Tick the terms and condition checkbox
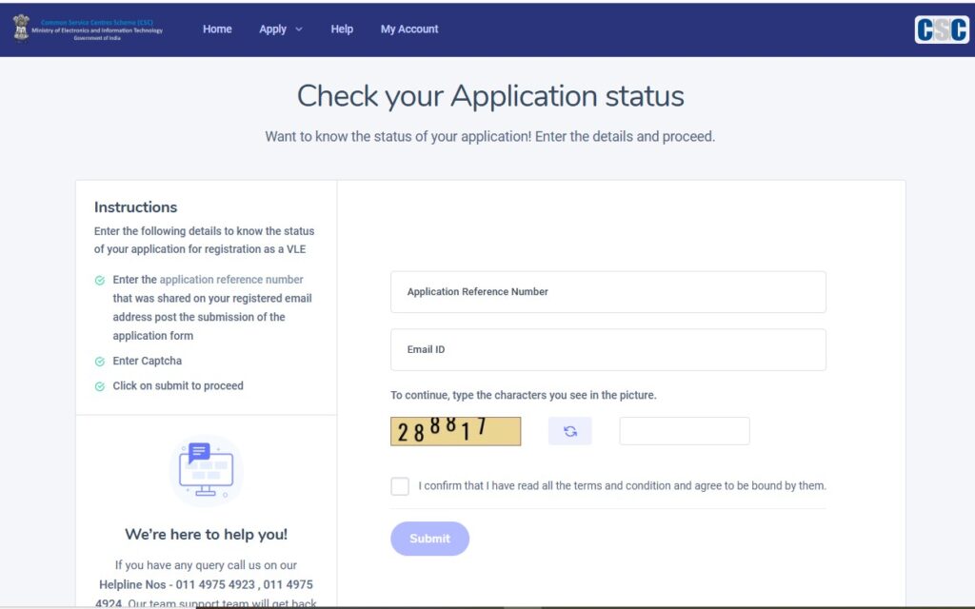 click(400, 486)
